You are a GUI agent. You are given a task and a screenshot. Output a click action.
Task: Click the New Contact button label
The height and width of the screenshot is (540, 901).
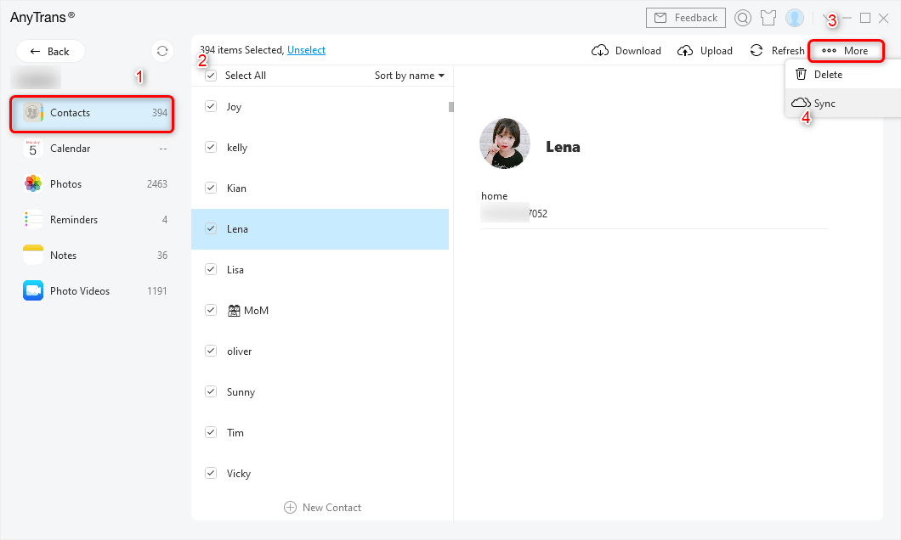[x=331, y=507]
